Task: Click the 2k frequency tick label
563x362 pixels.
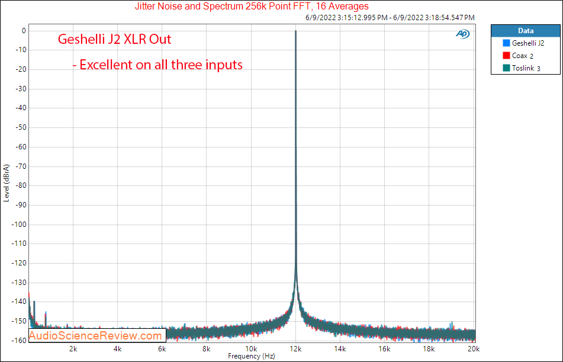Action: coord(73,349)
